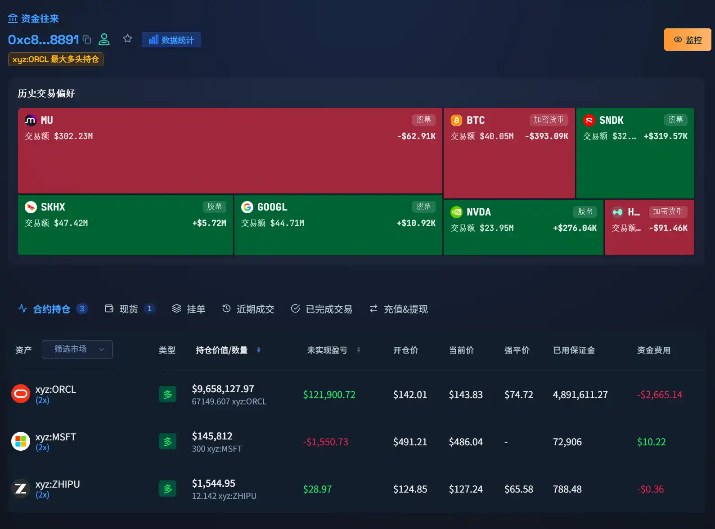Click the MU logo icon

(x=31, y=120)
